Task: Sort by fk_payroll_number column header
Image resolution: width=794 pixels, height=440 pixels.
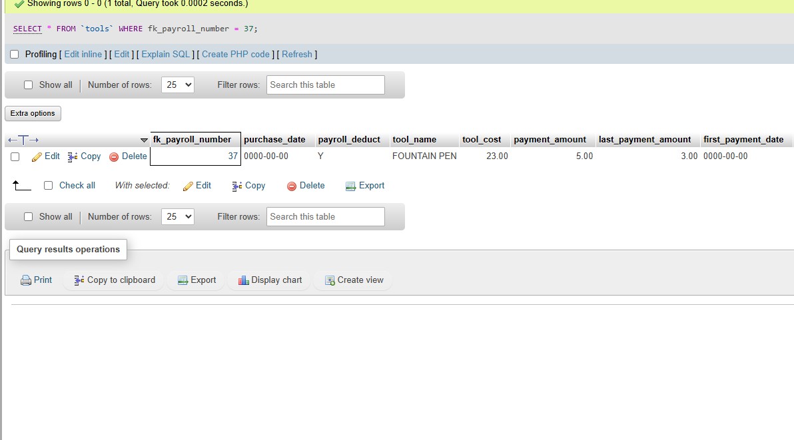Action: (x=192, y=140)
